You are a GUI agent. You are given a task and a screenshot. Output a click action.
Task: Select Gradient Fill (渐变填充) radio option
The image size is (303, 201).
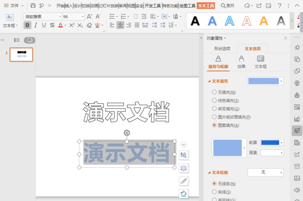[214, 109]
